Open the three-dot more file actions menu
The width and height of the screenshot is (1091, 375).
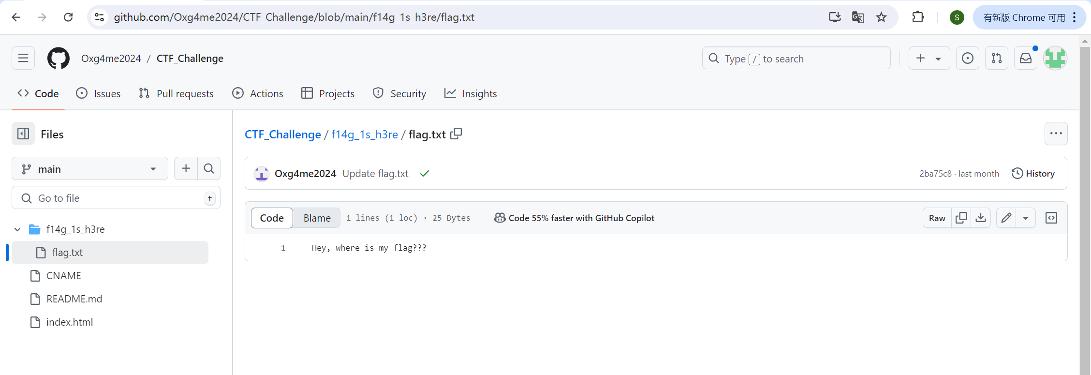tap(1056, 134)
